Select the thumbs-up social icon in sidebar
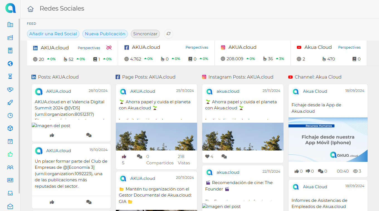379x211 pixels. pos(10,154)
